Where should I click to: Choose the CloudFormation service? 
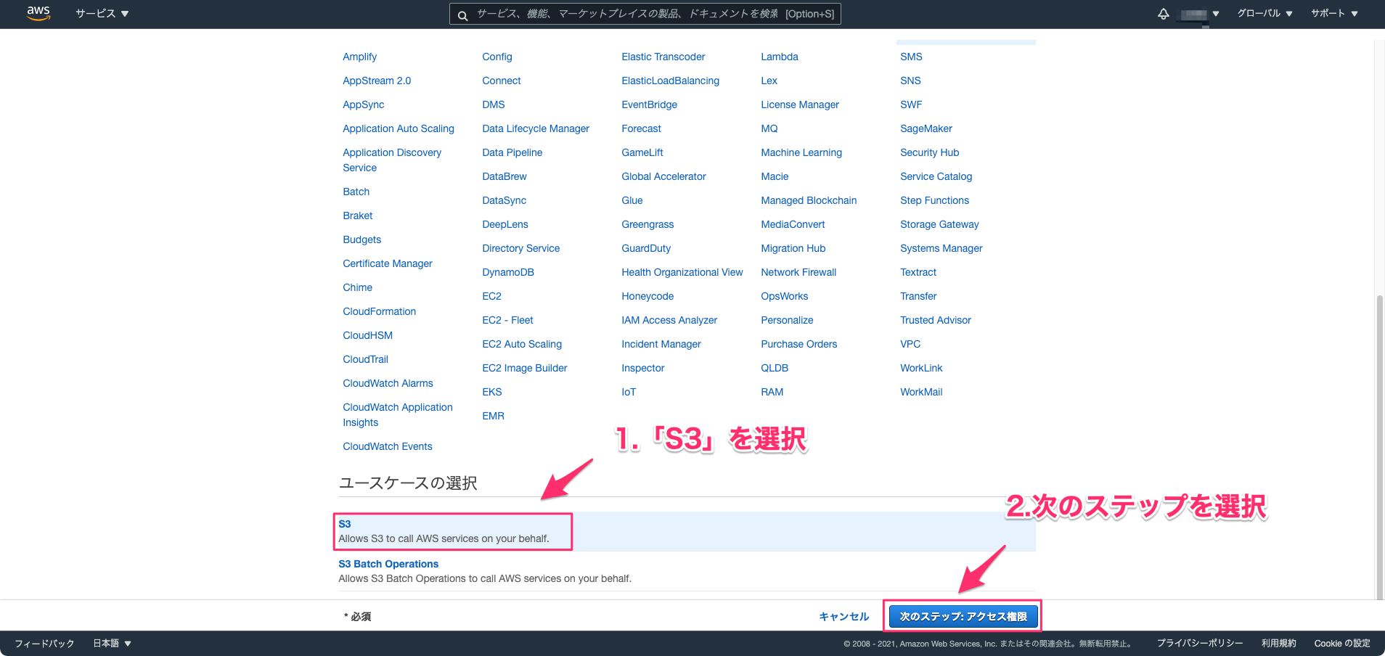[x=379, y=311]
